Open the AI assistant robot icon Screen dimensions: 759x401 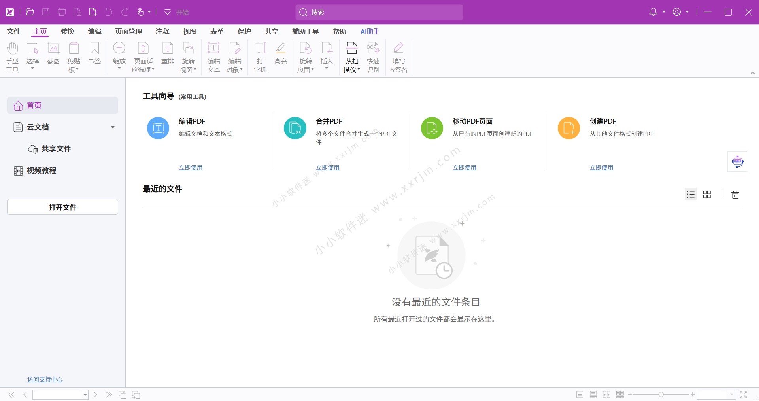pyautogui.click(x=737, y=161)
